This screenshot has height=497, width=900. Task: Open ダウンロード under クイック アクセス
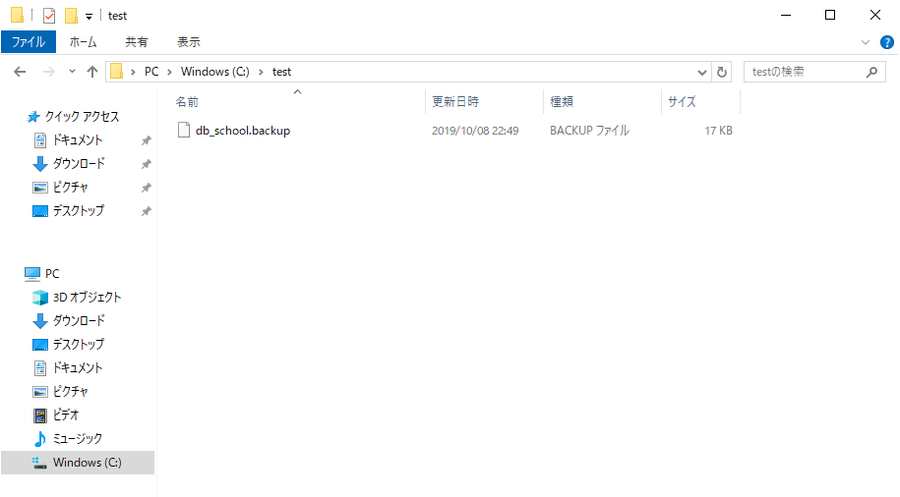(80, 163)
